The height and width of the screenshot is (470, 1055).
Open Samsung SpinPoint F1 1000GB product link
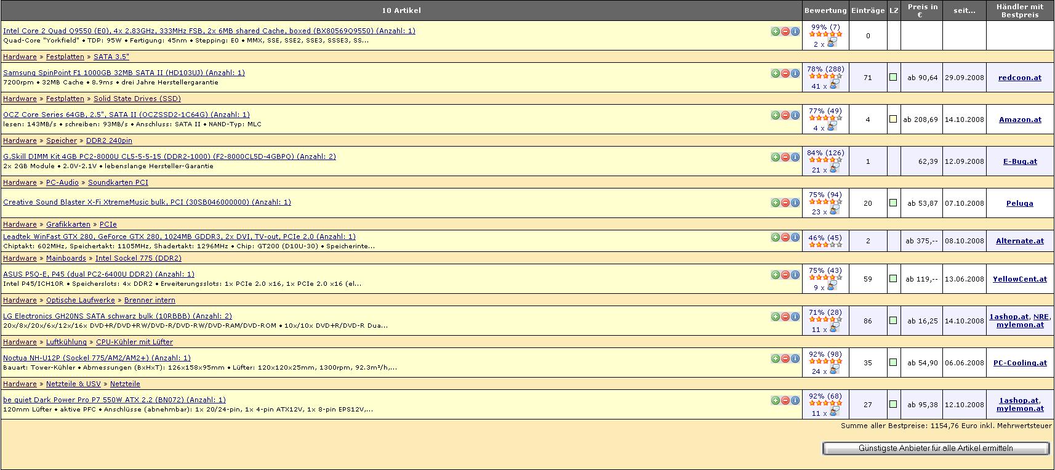pyautogui.click(x=124, y=73)
